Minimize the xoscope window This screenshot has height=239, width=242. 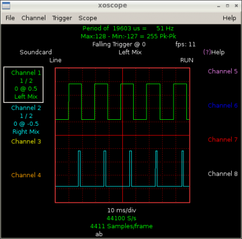coord(218,6)
